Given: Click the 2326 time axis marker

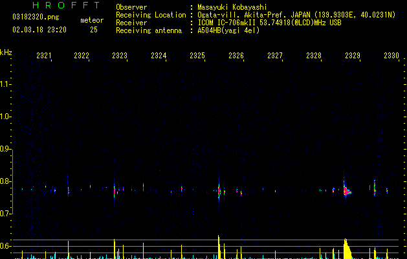Looking at the screenshot, I should [236, 55].
